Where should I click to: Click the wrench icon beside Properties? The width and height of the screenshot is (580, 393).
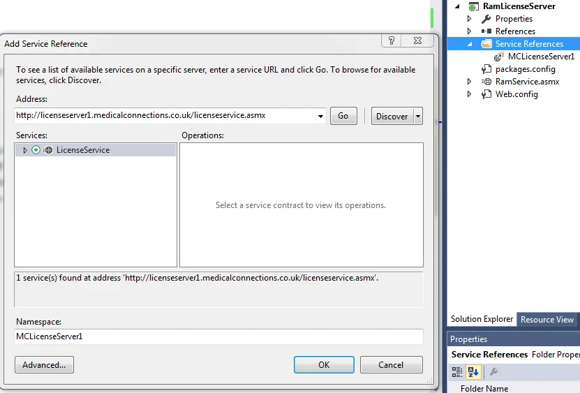(x=486, y=19)
